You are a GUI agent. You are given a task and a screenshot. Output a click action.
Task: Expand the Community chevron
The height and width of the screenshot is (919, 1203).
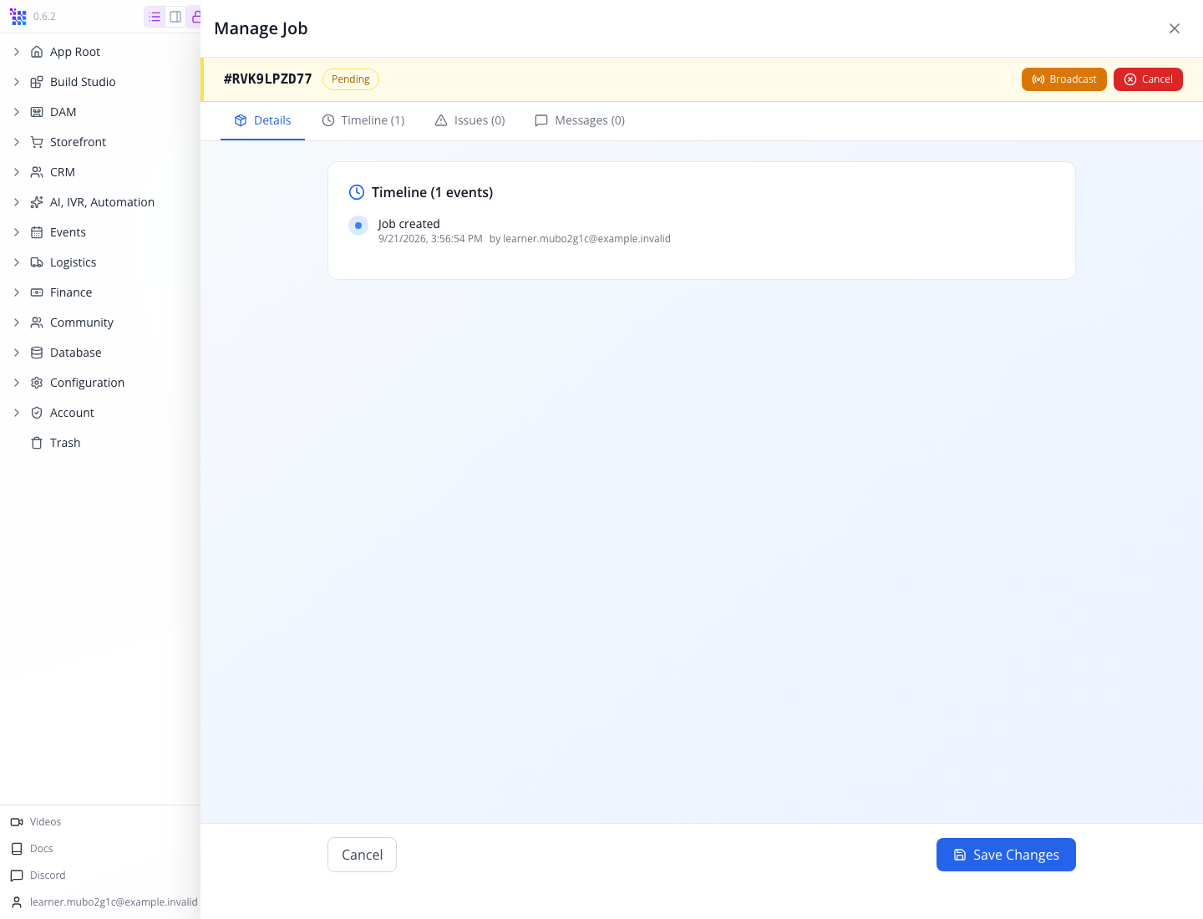[17, 322]
